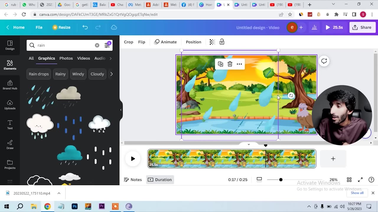Switch to the Audio tab
378x212 pixels.
100,58
